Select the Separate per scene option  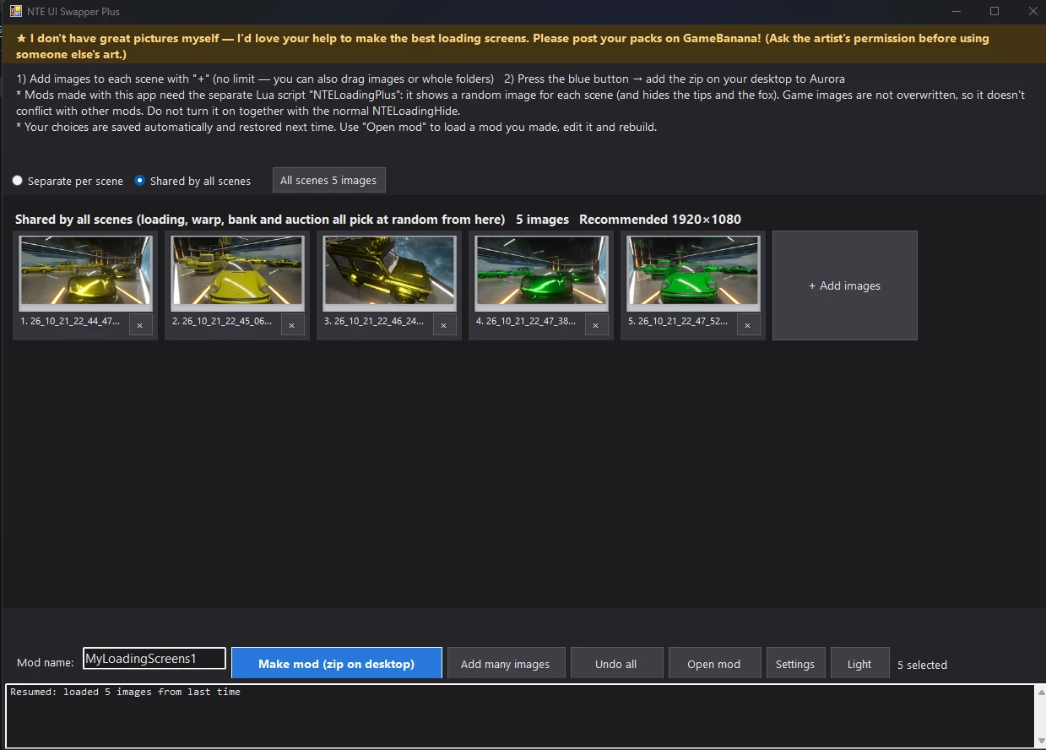click(68, 181)
